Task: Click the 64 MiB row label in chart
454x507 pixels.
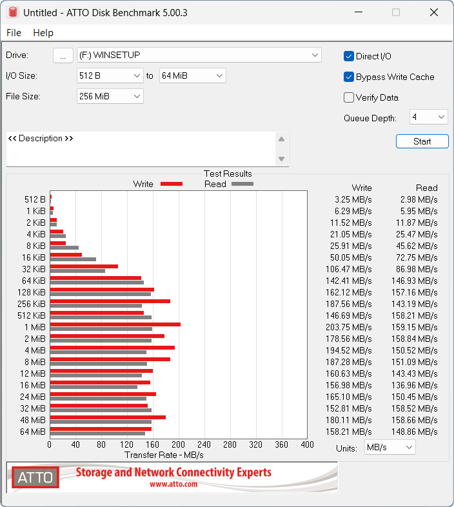Action: click(33, 432)
